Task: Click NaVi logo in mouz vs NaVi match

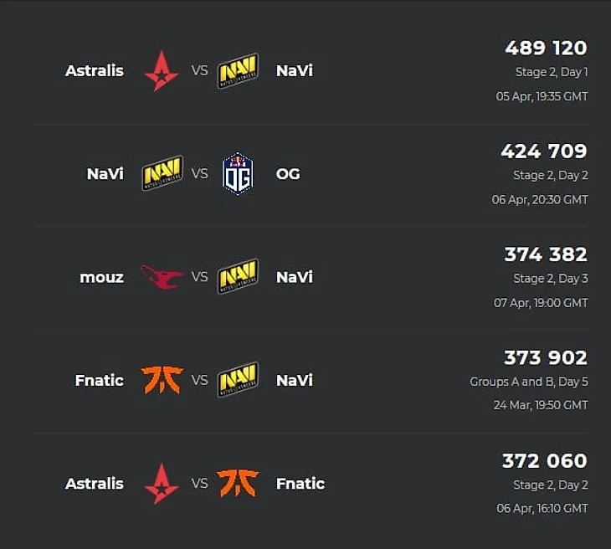Action: coord(238,277)
